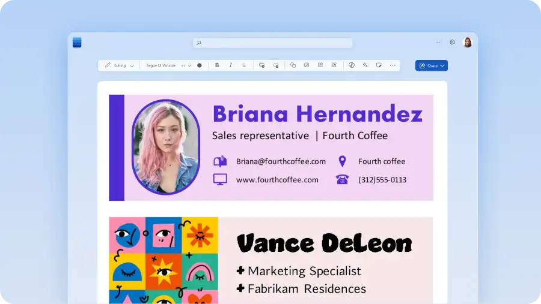Click the search bar at top

point(272,43)
